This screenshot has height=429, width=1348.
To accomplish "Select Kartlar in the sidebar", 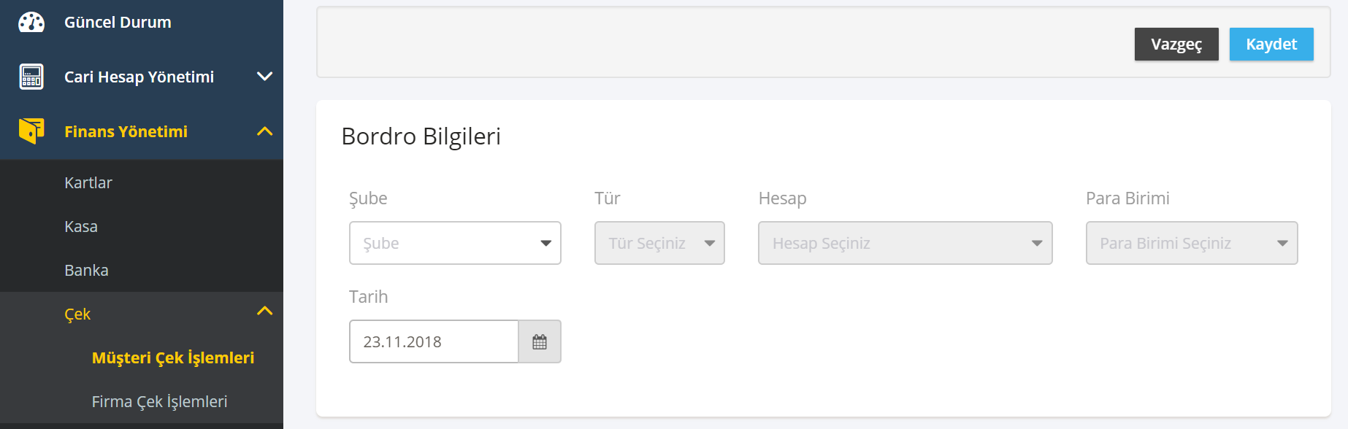I will click(88, 182).
